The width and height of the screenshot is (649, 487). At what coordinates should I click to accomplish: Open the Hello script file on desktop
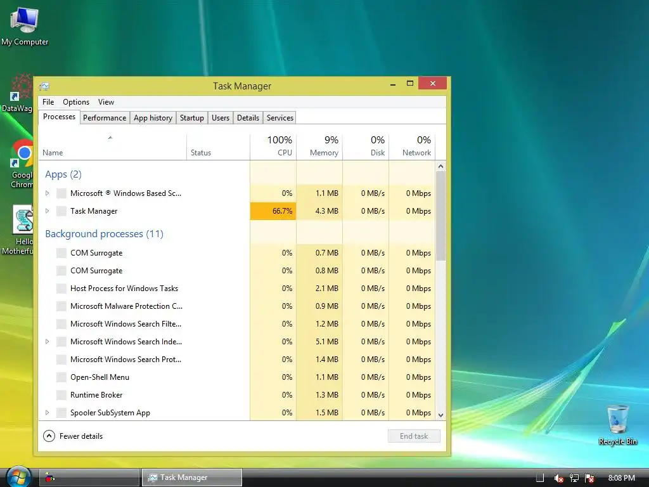click(18, 229)
